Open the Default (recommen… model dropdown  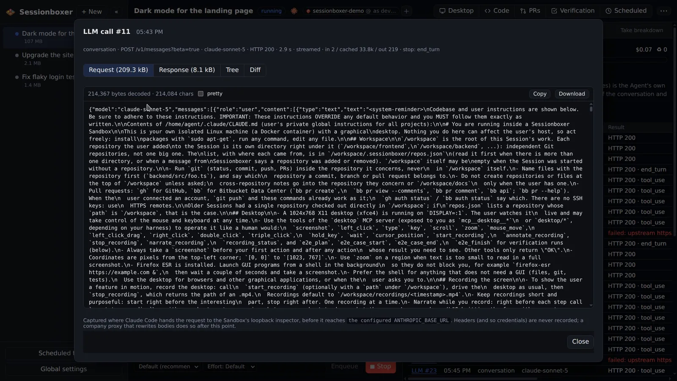(x=168, y=367)
